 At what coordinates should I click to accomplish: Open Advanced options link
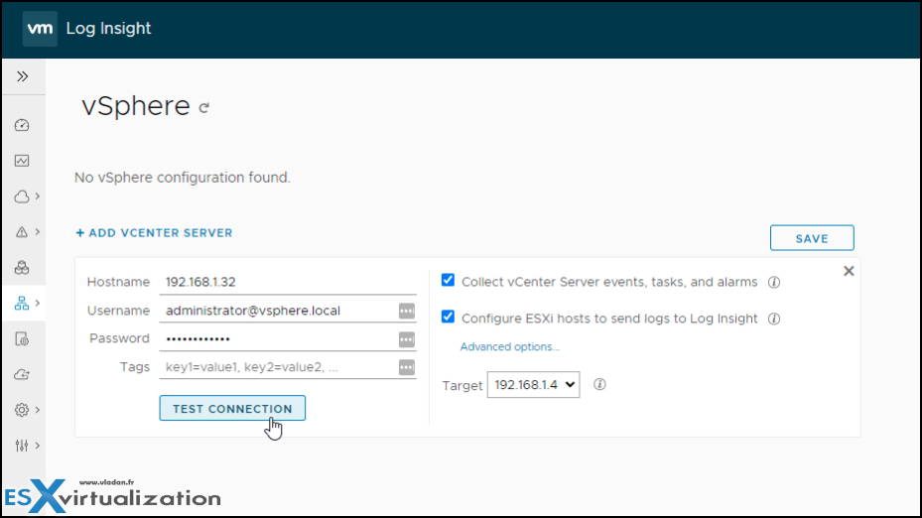coord(509,347)
